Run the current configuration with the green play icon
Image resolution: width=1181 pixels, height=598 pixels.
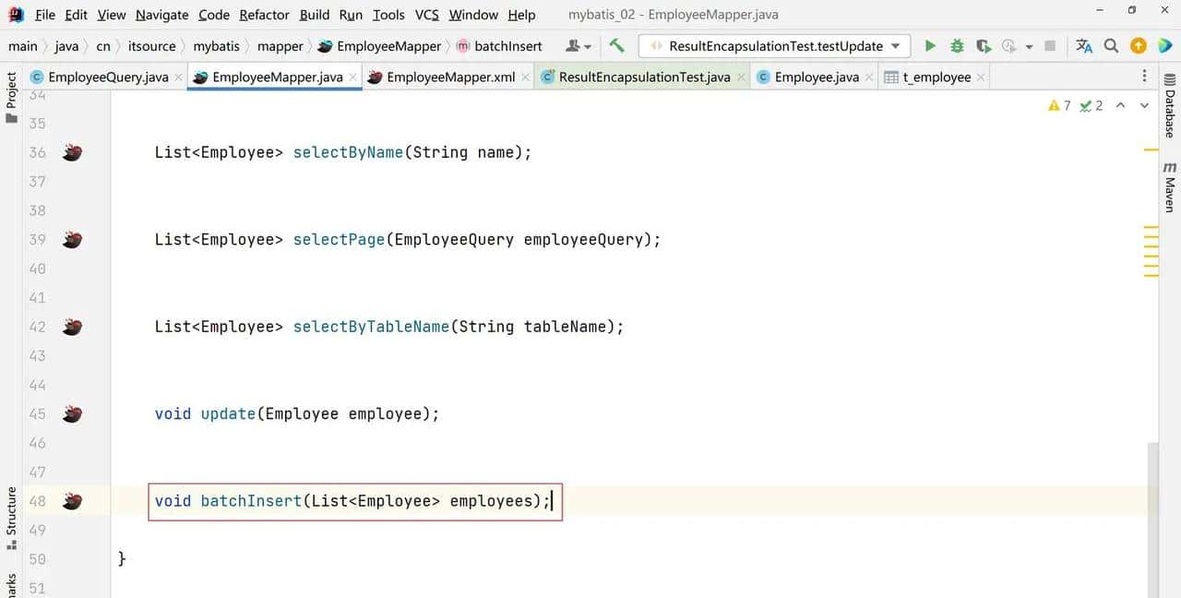coord(930,46)
